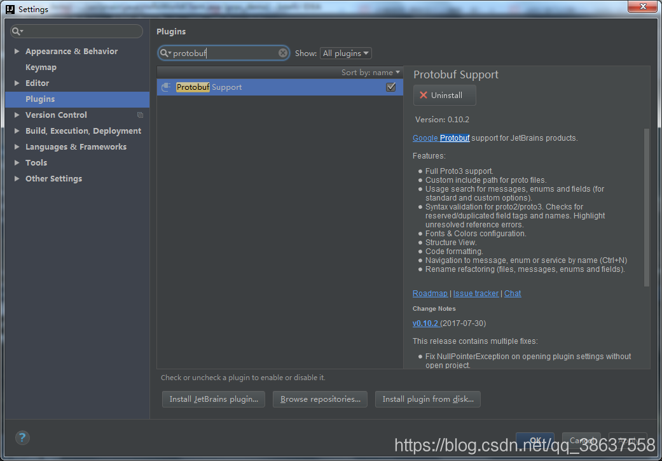Viewport: 662px width, 461px height.
Task: Expand the Version Control node
Action: coord(17,115)
